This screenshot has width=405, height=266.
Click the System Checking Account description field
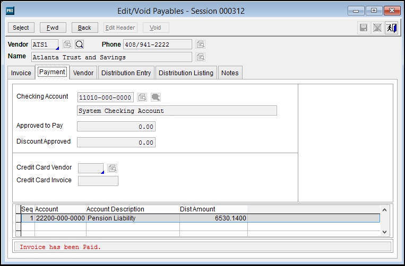click(x=177, y=111)
